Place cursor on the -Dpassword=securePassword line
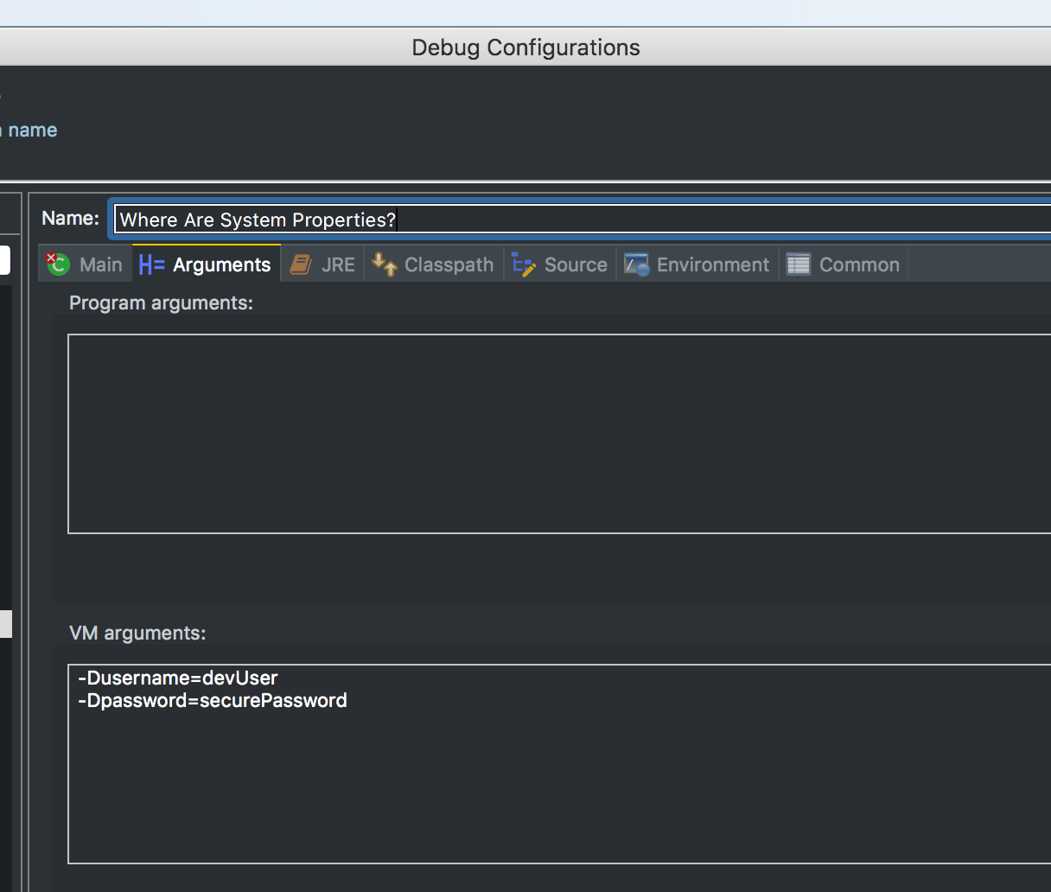This screenshot has height=892, width=1051. click(212, 700)
